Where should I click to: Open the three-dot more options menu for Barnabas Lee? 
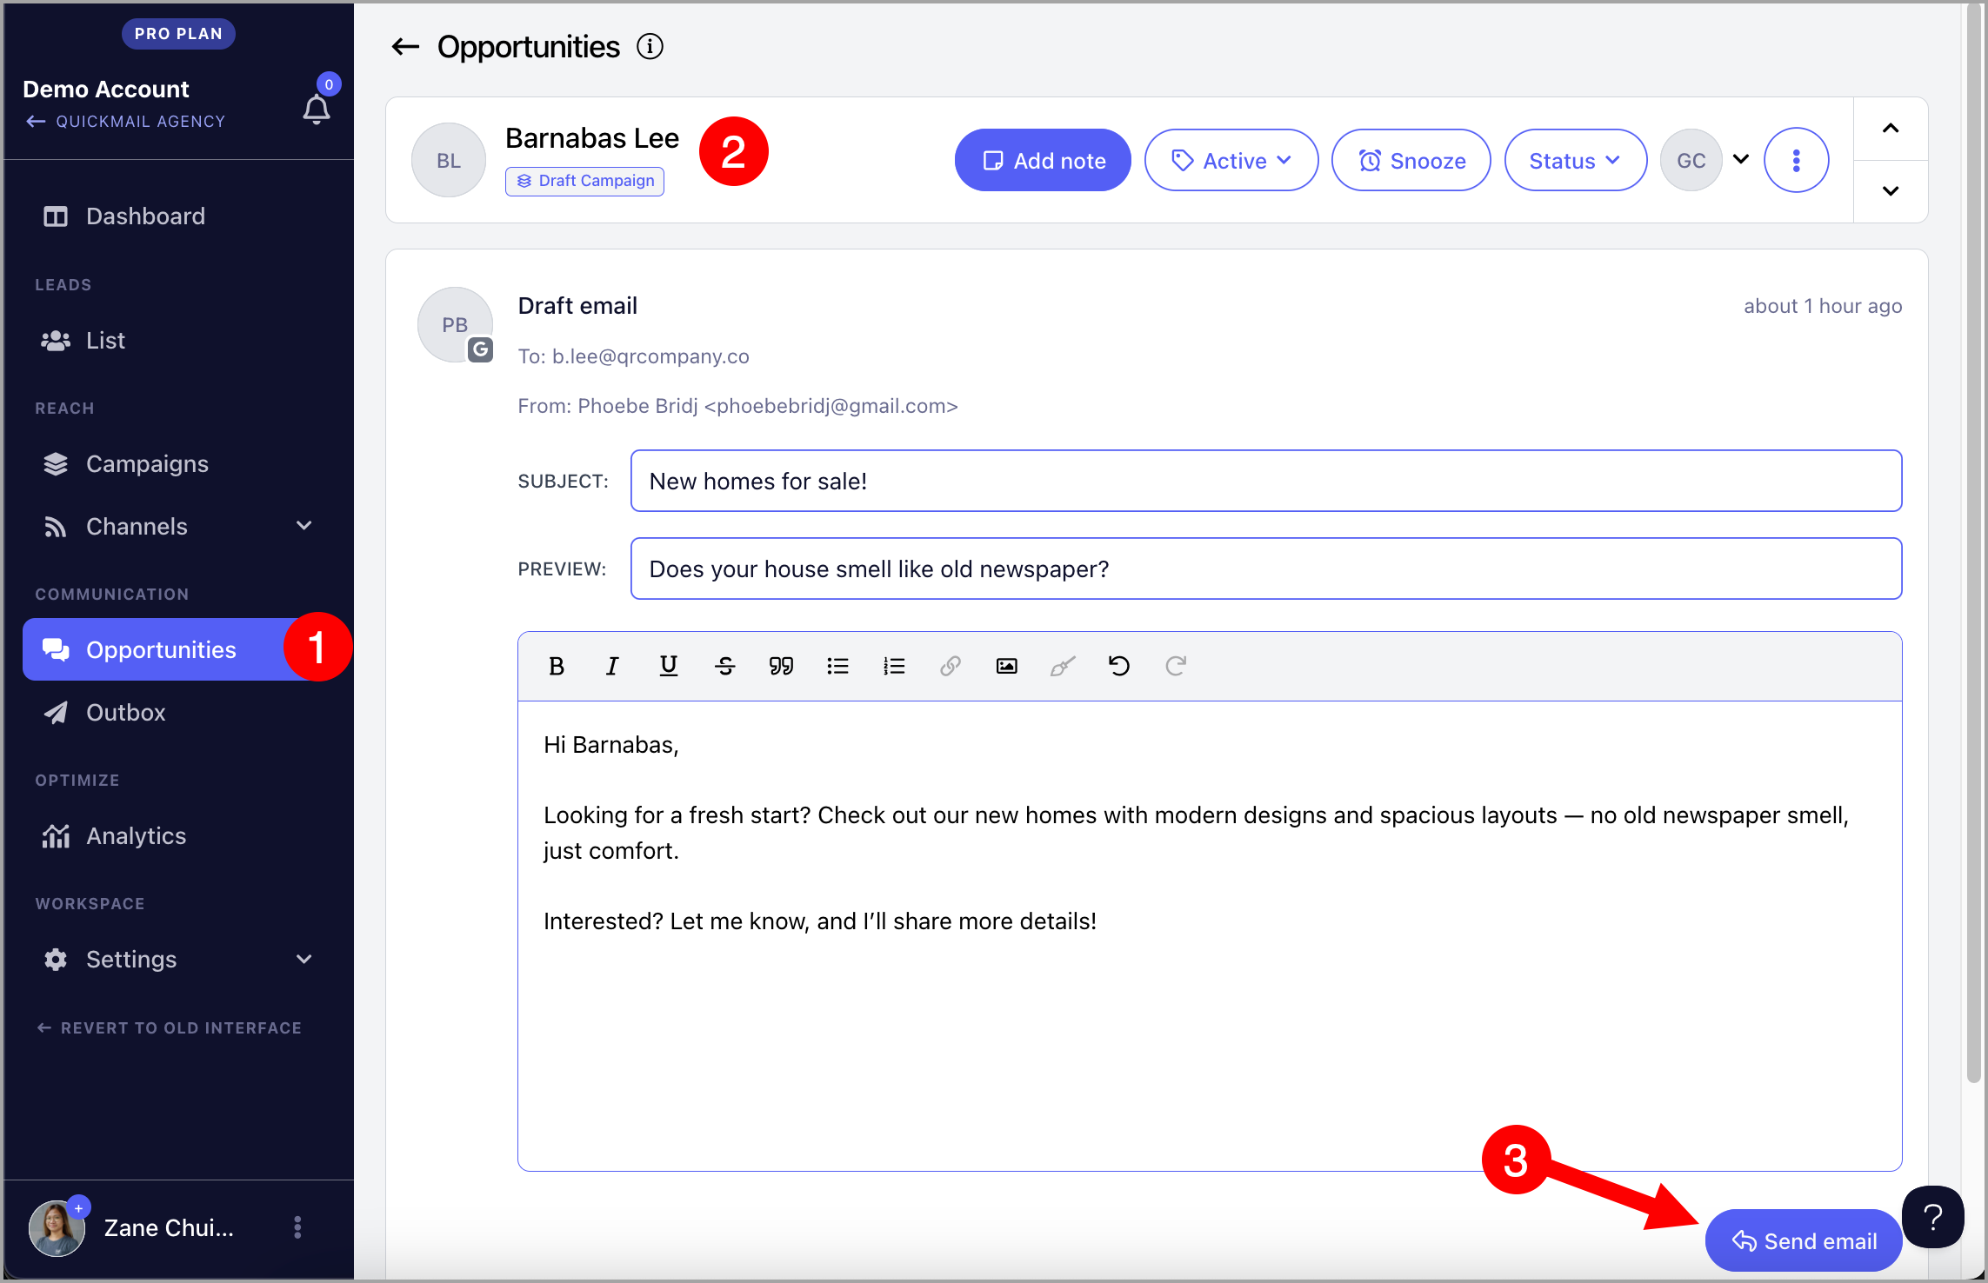[x=1796, y=160]
